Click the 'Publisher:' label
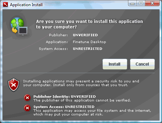The width and height of the screenshot is (162, 123). (x=58, y=35)
